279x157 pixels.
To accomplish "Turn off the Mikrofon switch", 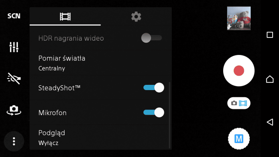I will point(154,112).
